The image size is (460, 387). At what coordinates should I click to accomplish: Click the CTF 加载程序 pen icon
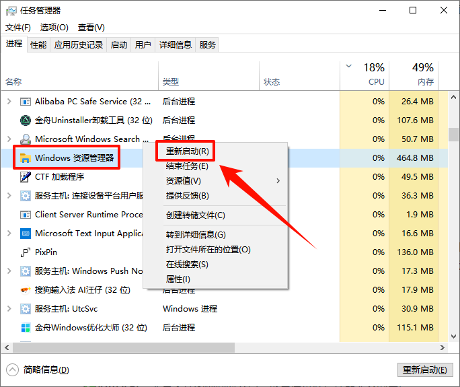point(26,177)
